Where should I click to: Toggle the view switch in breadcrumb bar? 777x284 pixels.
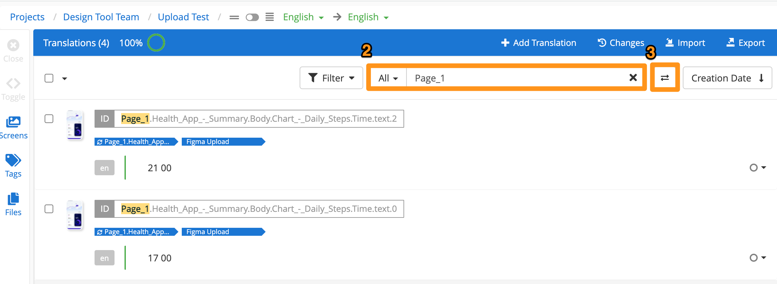point(252,17)
